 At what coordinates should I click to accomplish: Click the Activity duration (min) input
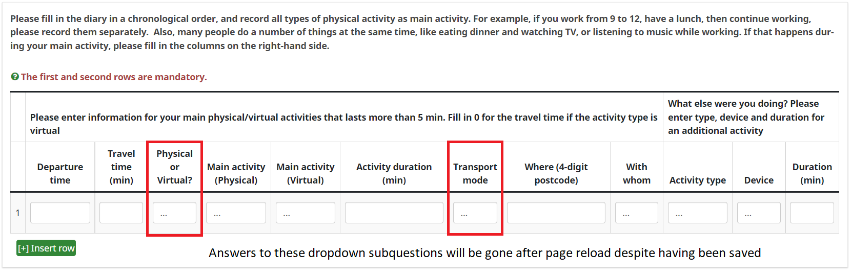tap(394, 213)
